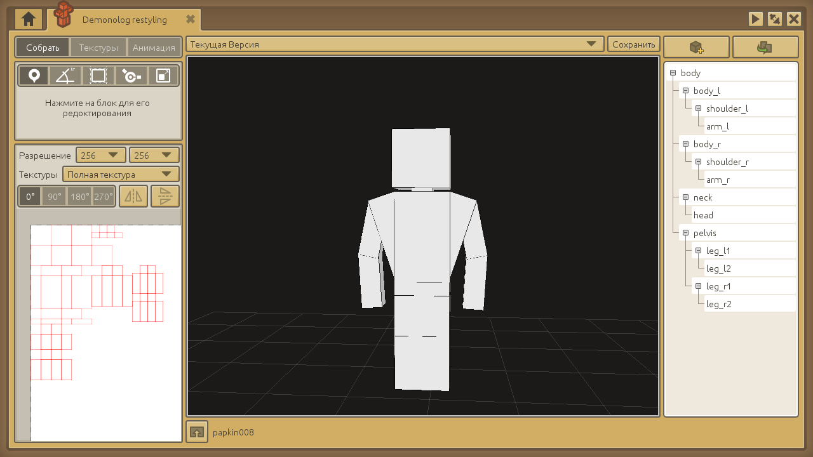Select the scale resize tool
This screenshot has width=813, height=457.
[163, 76]
